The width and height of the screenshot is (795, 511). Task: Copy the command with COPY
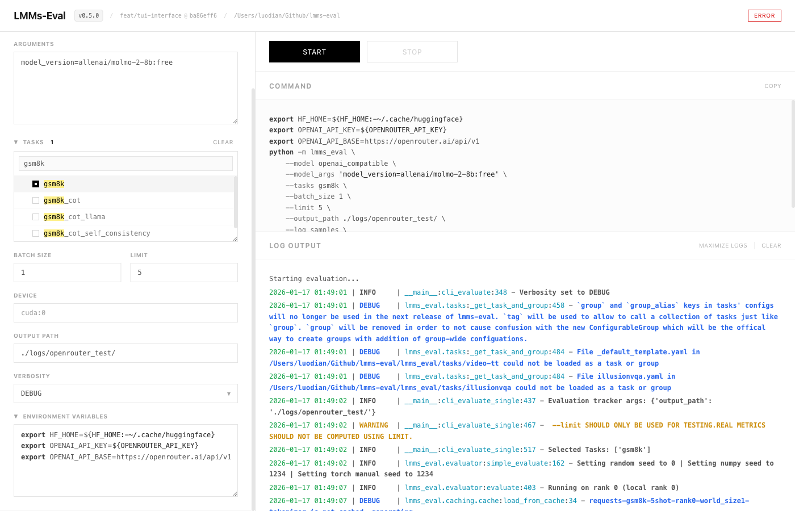[x=772, y=86]
